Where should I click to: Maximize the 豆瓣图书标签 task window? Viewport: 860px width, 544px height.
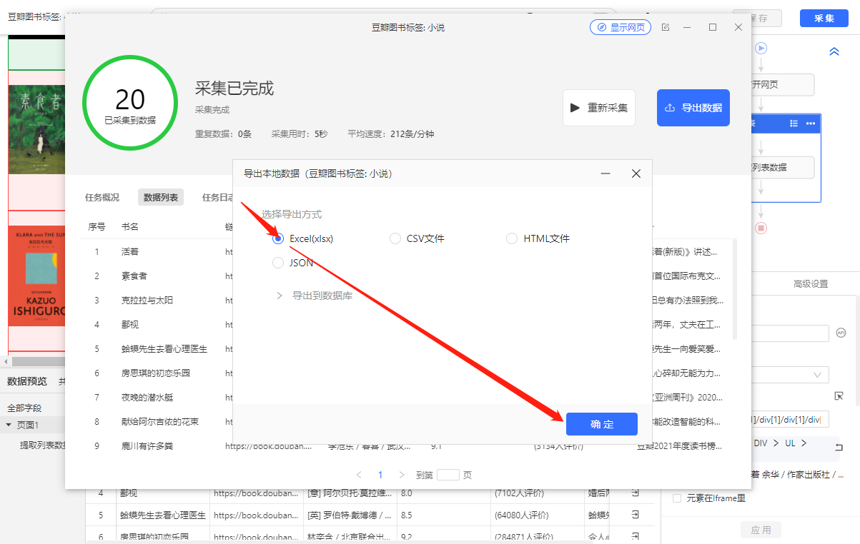[713, 27]
